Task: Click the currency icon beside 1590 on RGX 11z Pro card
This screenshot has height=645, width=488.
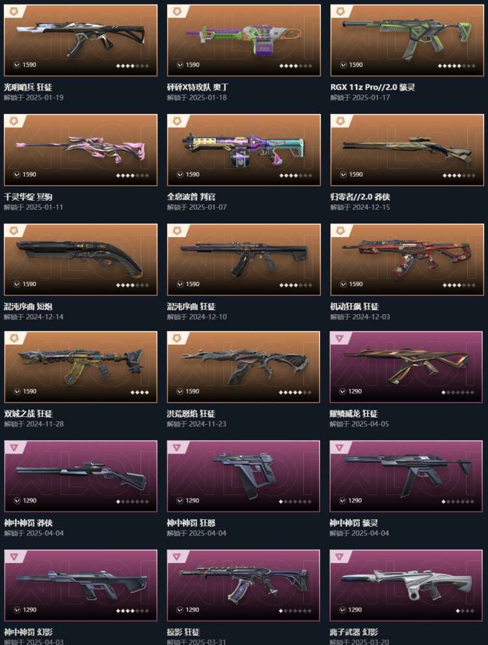Action: [343, 64]
